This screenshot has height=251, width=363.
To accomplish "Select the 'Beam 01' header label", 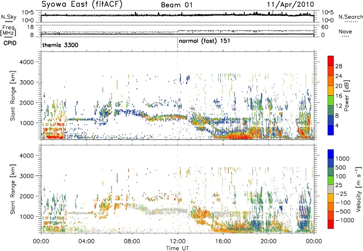I will click(x=177, y=5).
